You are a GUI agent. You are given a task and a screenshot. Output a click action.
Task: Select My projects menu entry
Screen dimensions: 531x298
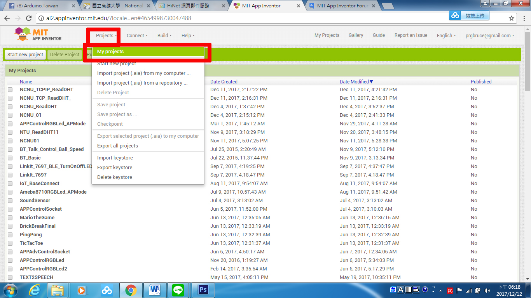pyautogui.click(x=148, y=52)
